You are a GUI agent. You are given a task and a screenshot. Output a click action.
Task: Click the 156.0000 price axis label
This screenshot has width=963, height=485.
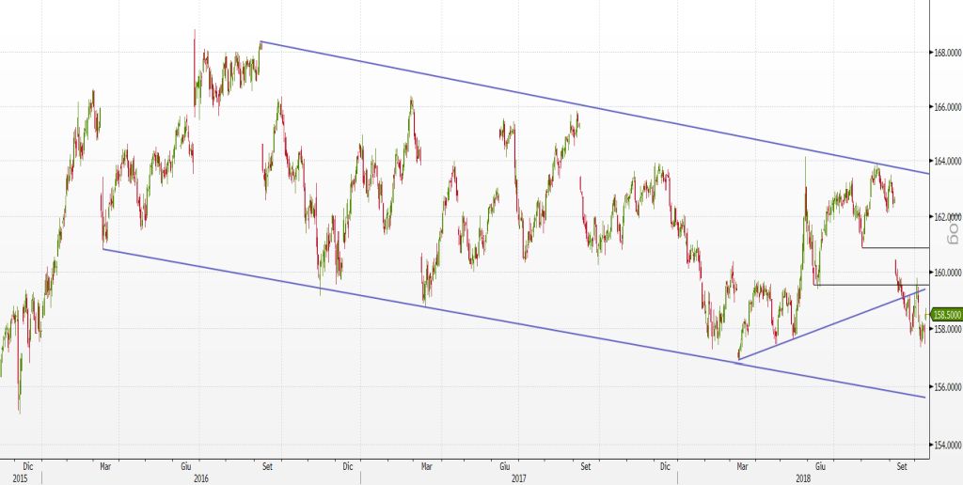pos(945,387)
